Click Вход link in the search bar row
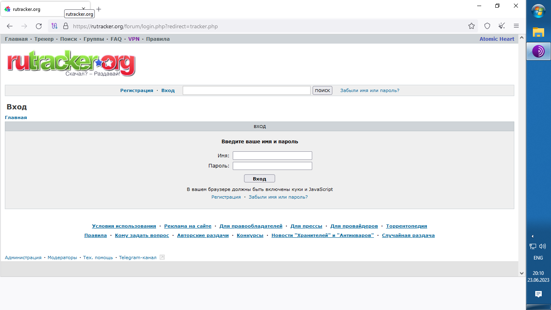 tap(168, 90)
